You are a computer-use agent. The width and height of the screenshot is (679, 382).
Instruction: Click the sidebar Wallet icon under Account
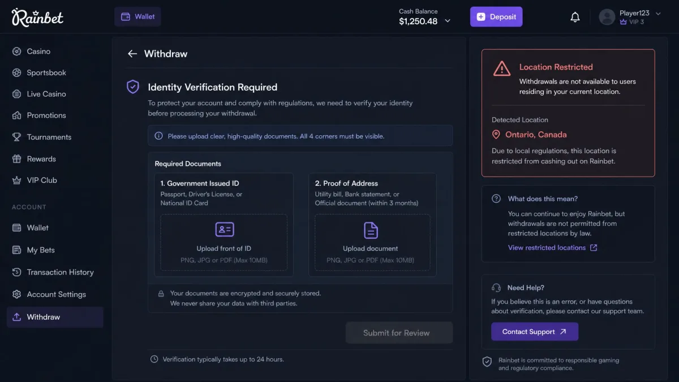16,228
